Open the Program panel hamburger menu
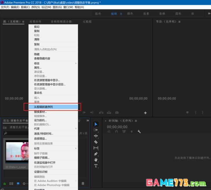 [179, 22]
